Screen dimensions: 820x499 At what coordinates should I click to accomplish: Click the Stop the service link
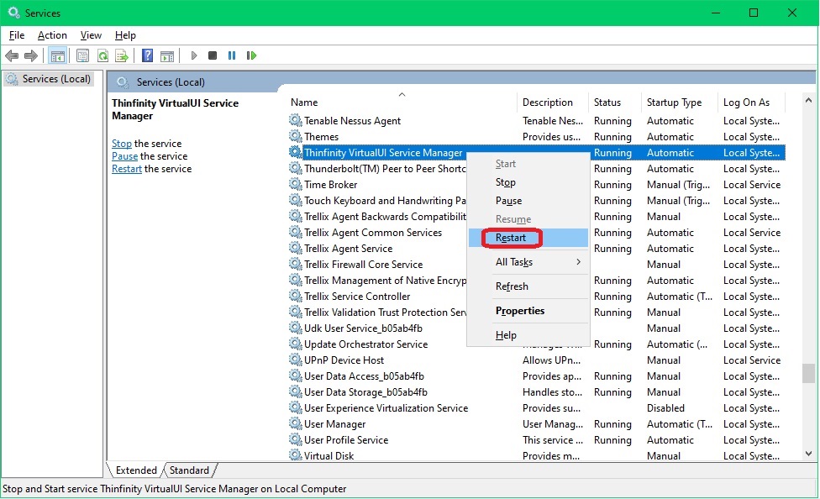(121, 144)
